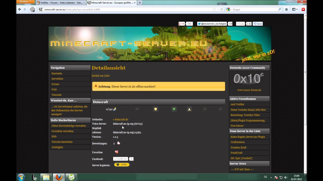Click the offline warning triangle icon
This screenshot has height=181, width=323.
click(96, 86)
